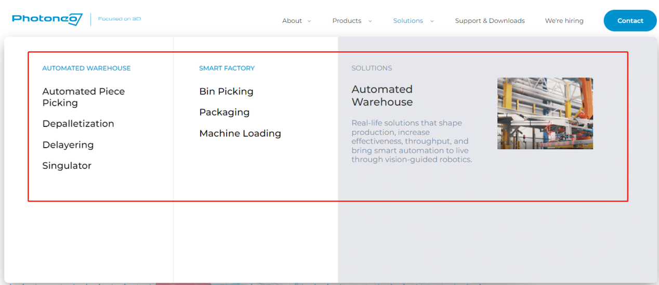Open the Singulator solution

click(x=67, y=166)
